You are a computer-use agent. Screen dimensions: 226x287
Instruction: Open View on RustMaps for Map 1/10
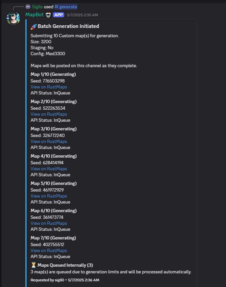(x=49, y=87)
